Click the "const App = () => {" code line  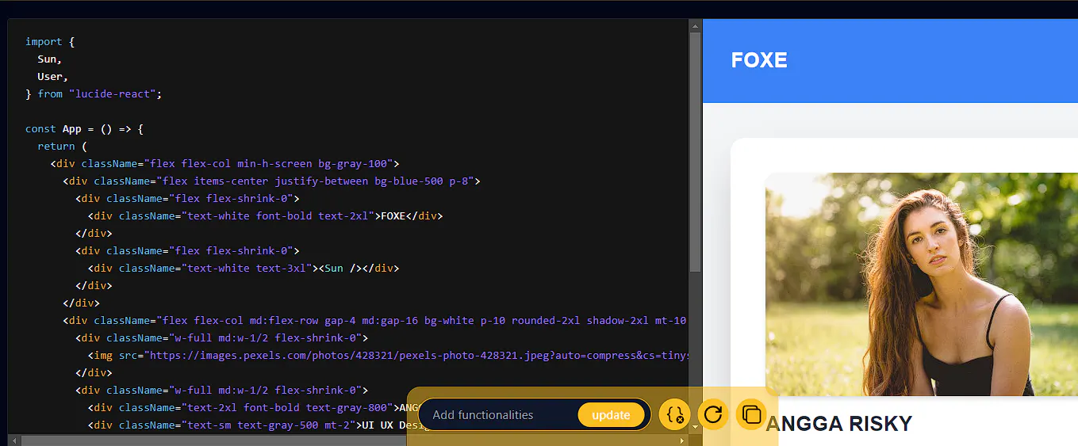(84, 128)
